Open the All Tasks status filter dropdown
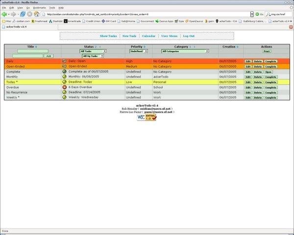The image size is (294, 235). point(93,51)
